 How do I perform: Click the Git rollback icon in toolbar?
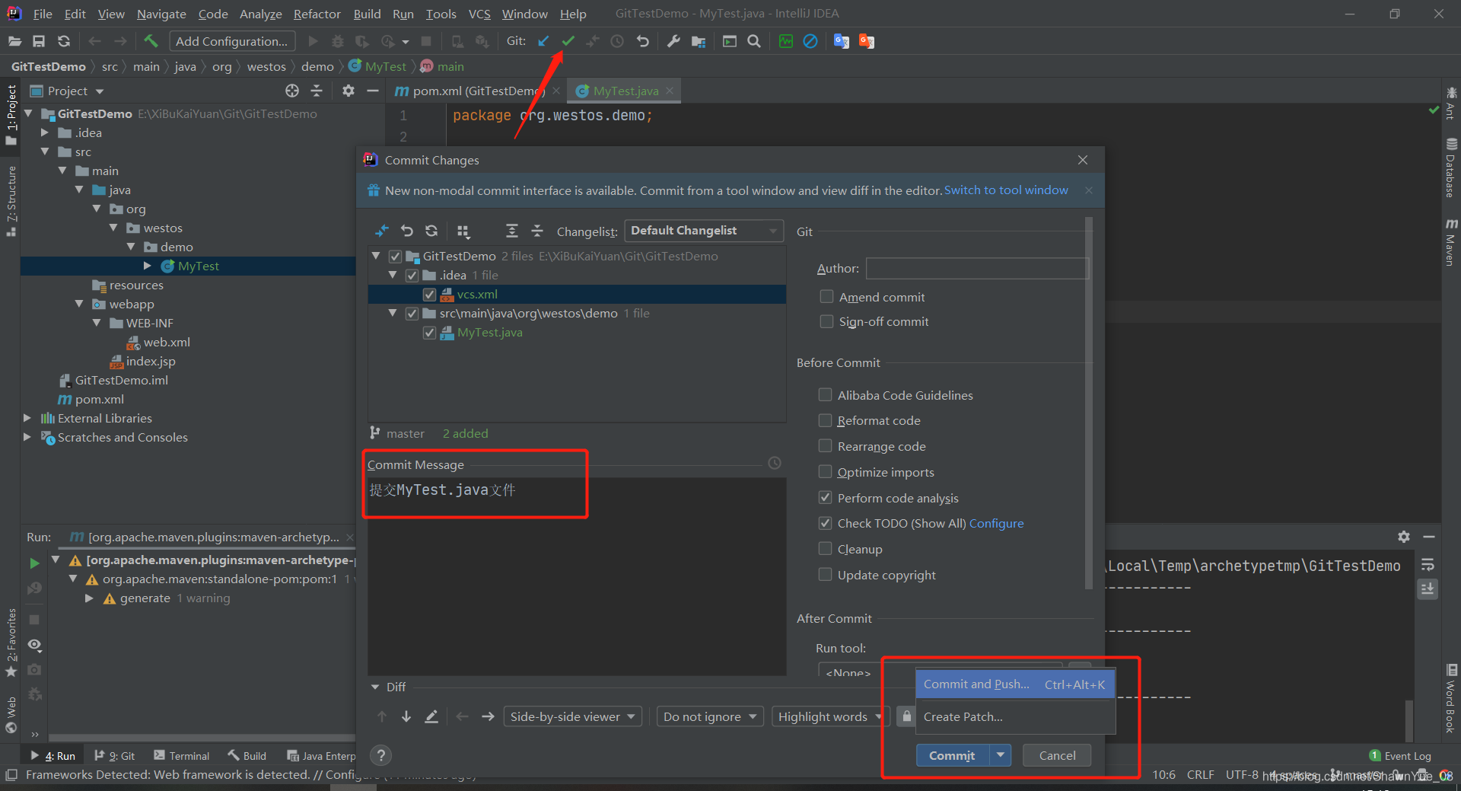(x=643, y=41)
